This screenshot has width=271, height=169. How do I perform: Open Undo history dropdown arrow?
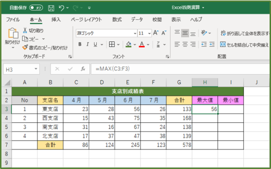point(68,8)
